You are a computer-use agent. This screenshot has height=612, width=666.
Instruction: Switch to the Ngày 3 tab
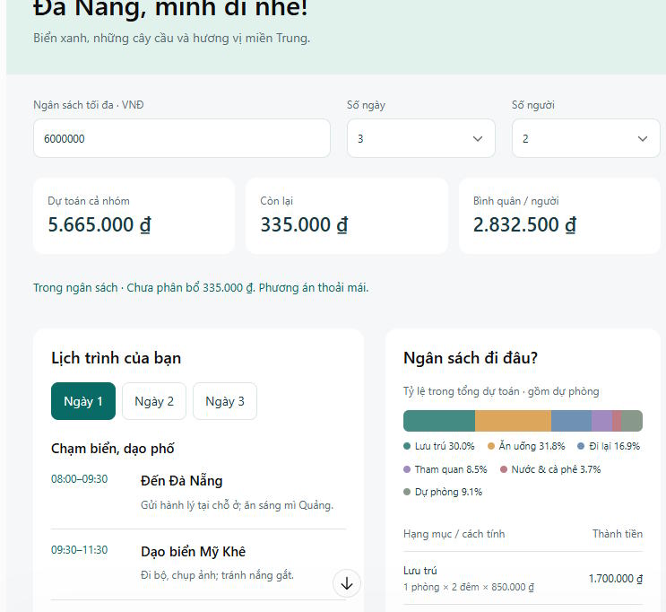click(225, 401)
